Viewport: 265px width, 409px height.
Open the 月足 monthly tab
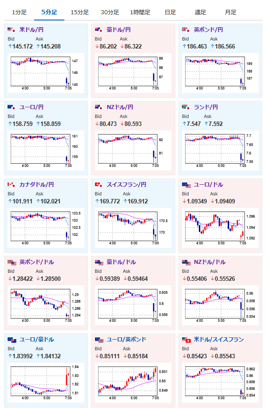[230, 12]
